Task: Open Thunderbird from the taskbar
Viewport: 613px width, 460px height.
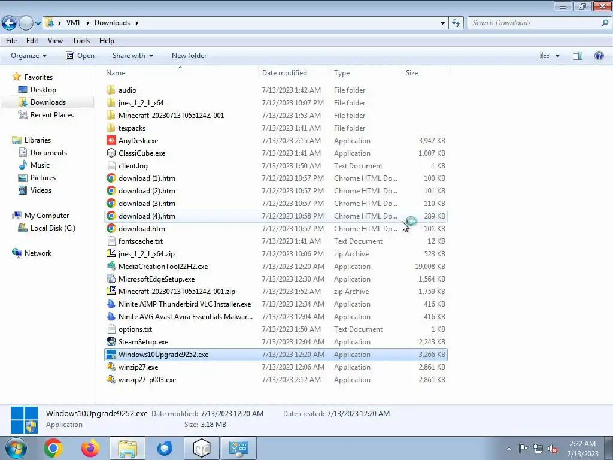Action: (164, 448)
